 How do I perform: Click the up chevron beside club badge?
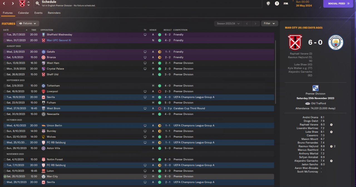tap(28, 2)
